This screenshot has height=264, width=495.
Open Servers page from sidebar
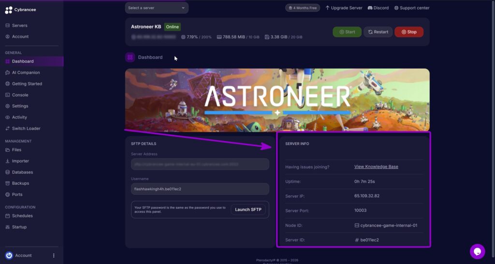[19, 26]
